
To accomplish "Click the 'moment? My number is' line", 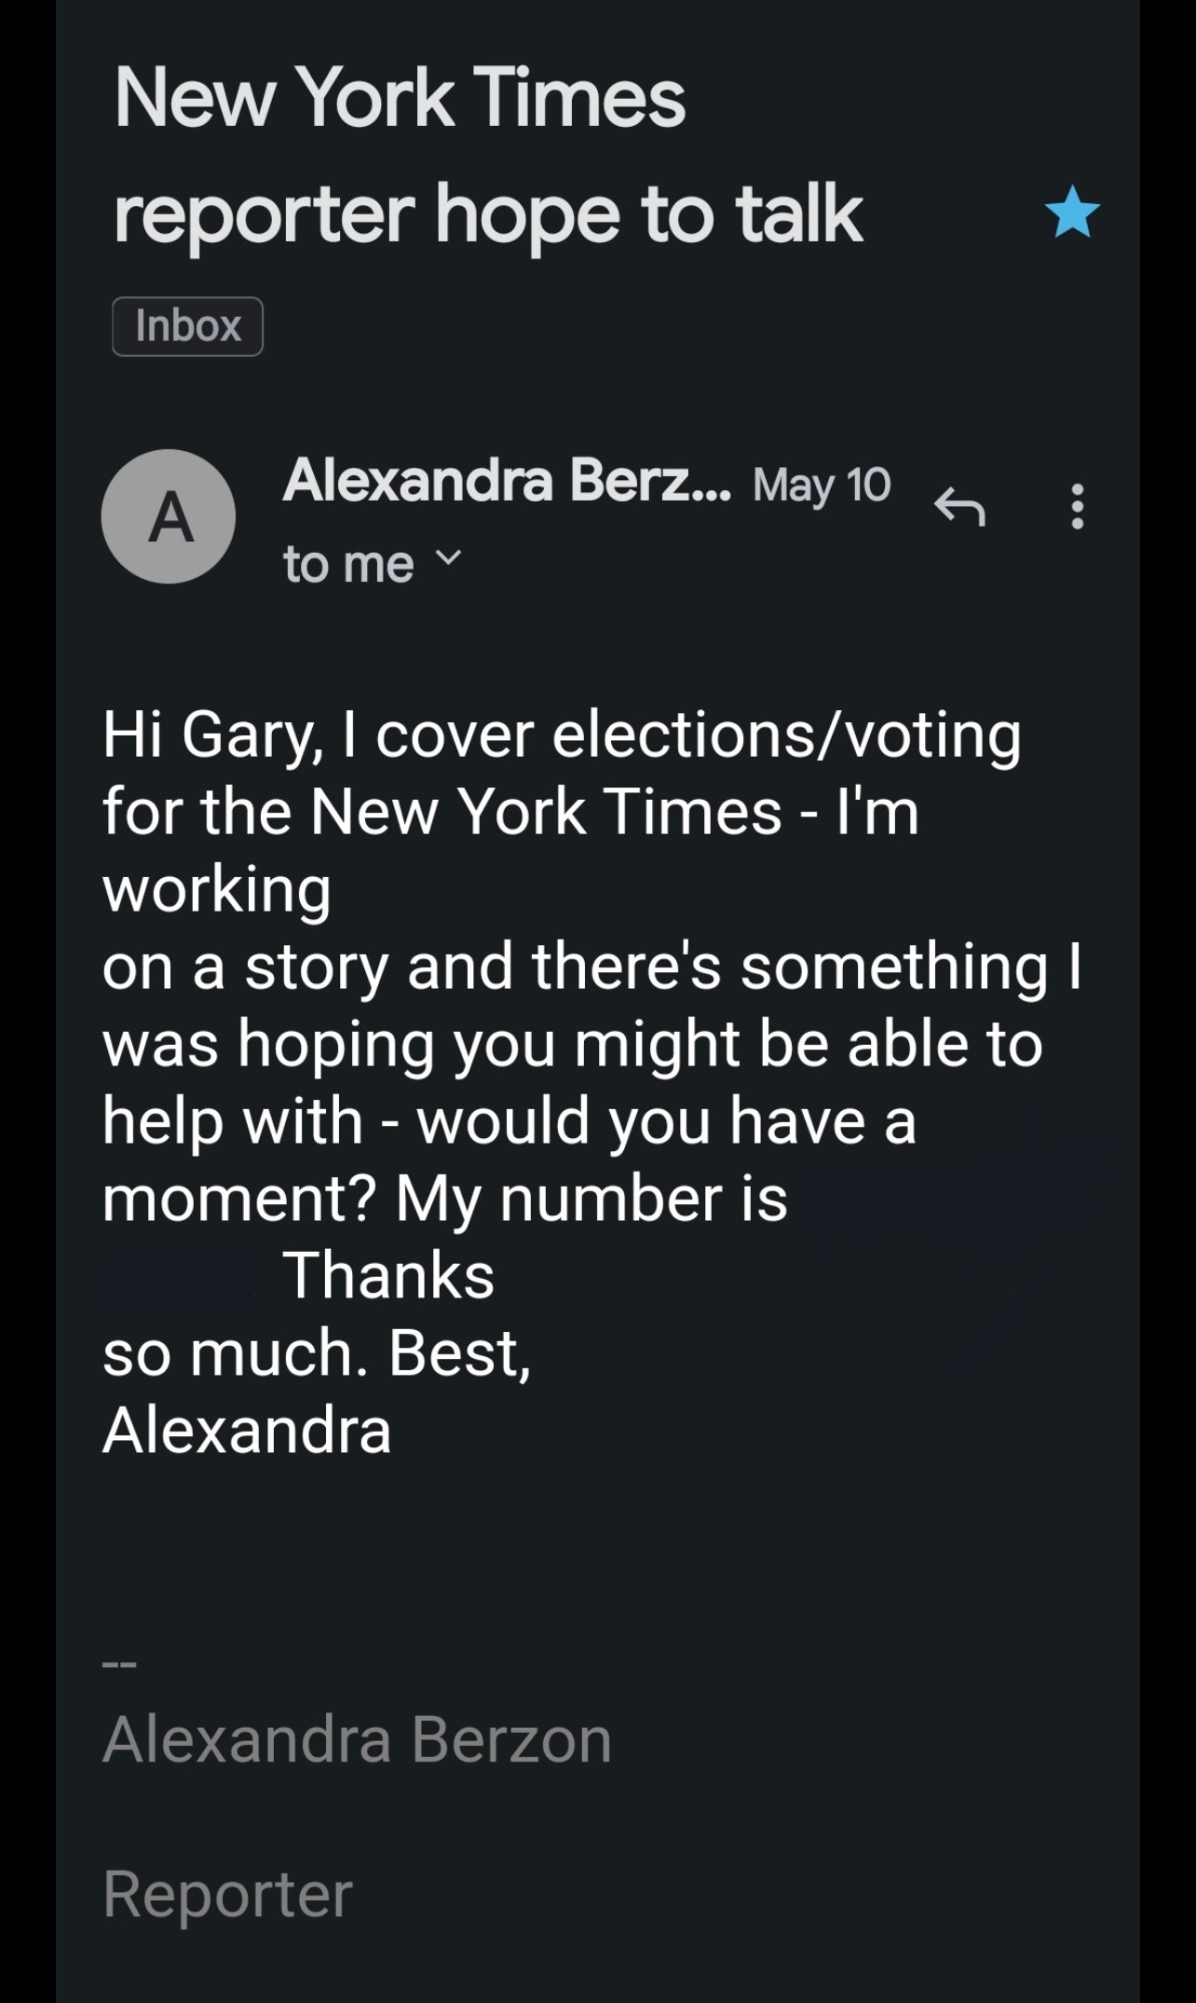I will coord(444,1198).
